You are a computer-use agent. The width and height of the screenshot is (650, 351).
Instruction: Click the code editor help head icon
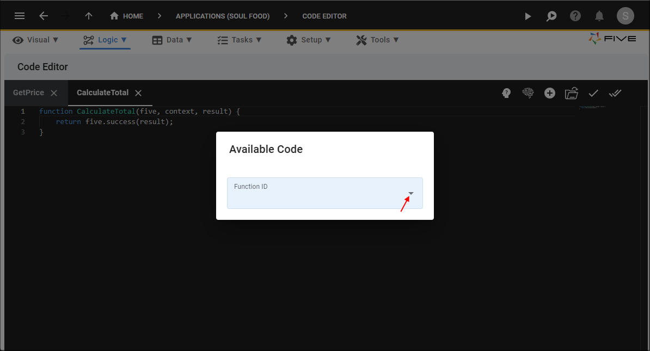tap(506, 93)
